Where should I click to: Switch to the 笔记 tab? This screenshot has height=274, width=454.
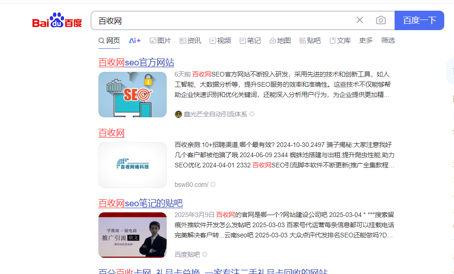(x=250, y=41)
